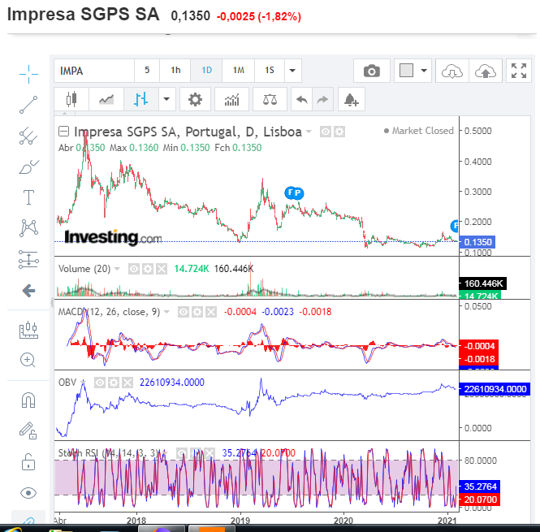
Task: Select the long position measurement tool
Action: (x=28, y=259)
